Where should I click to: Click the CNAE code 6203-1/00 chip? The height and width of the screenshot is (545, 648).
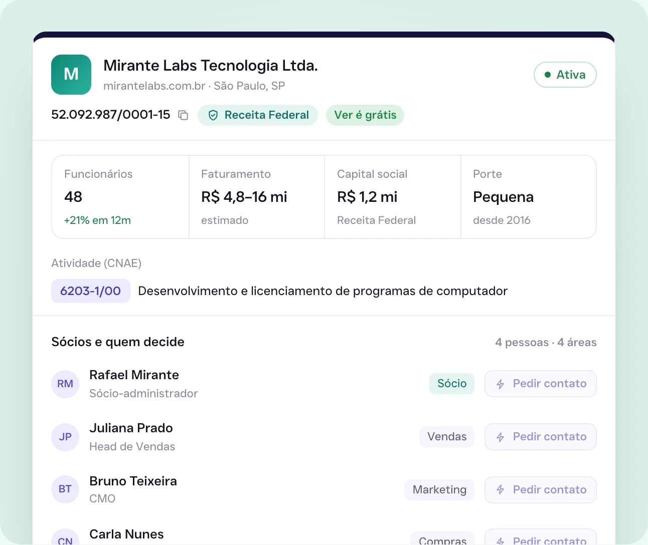click(91, 291)
